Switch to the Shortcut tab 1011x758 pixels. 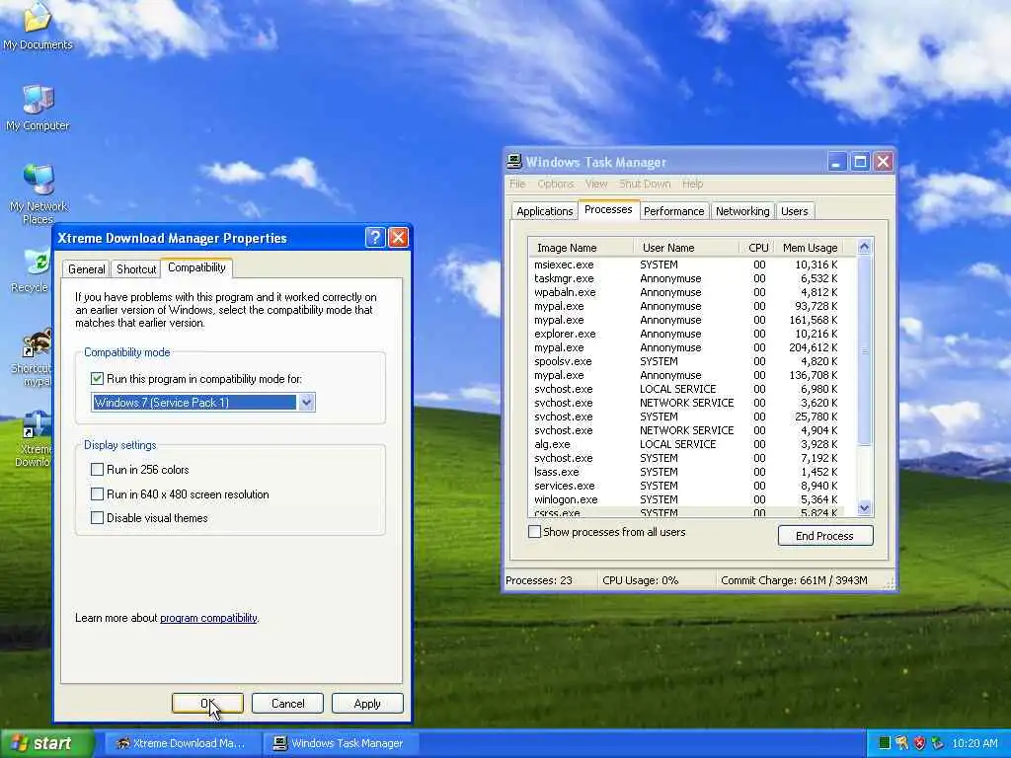click(136, 268)
